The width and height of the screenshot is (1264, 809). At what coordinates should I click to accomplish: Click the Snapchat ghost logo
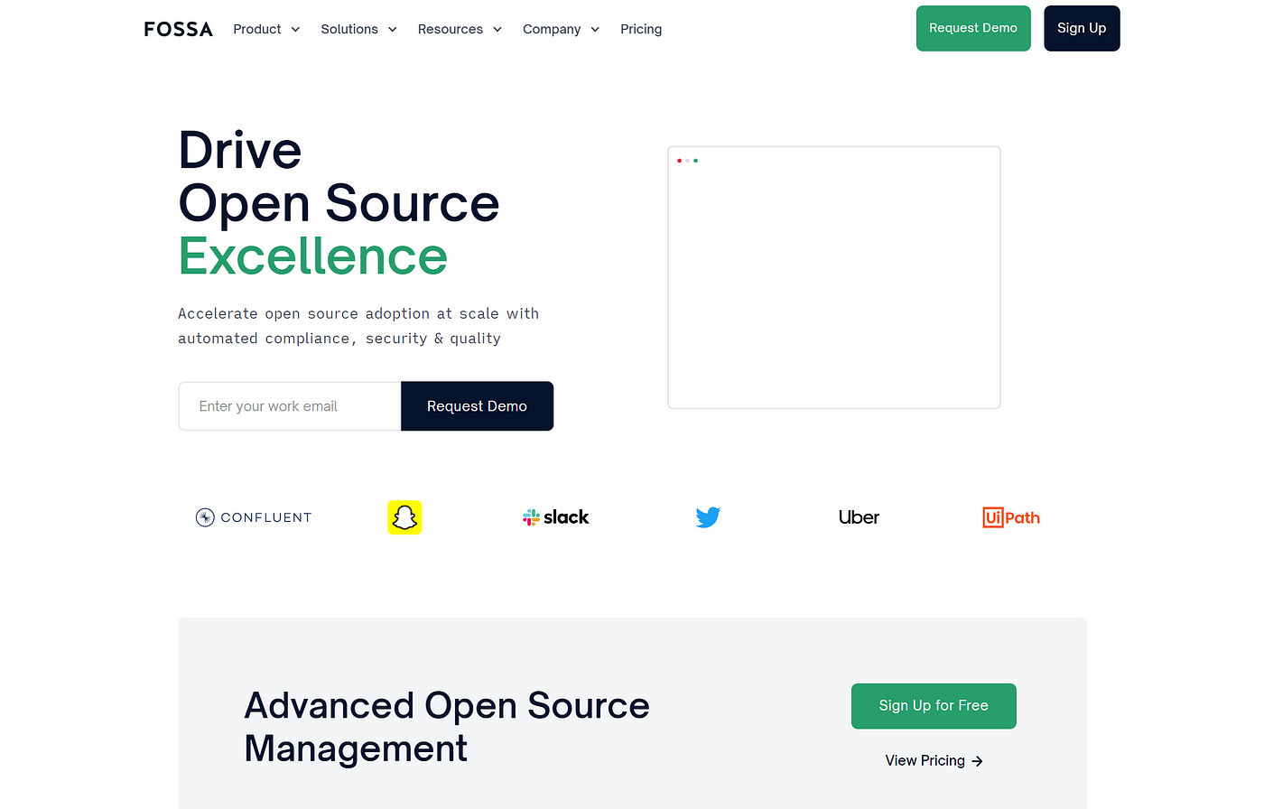click(404, 517)
